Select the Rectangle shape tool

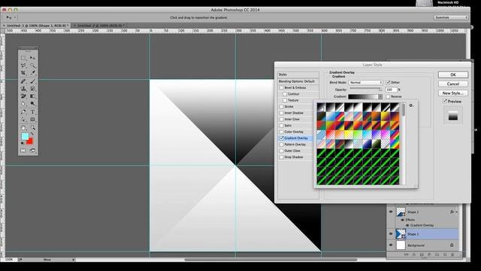pos(32,120)
